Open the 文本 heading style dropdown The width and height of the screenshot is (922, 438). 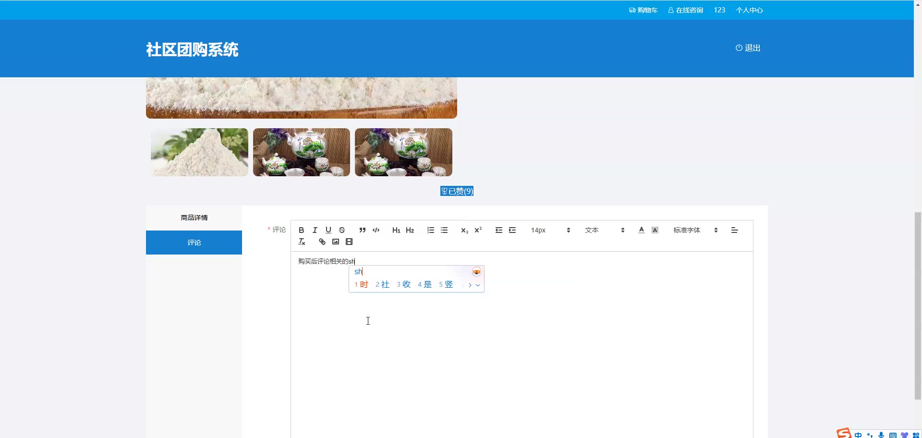[605, 231]
